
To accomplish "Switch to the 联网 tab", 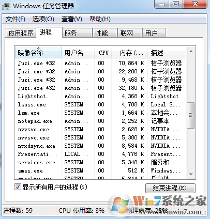I will coord(130,33).
